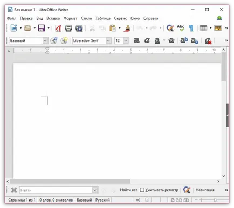
Task: Enable the 'Учитывать регистр' checkbox
Action: coord(142,190)
